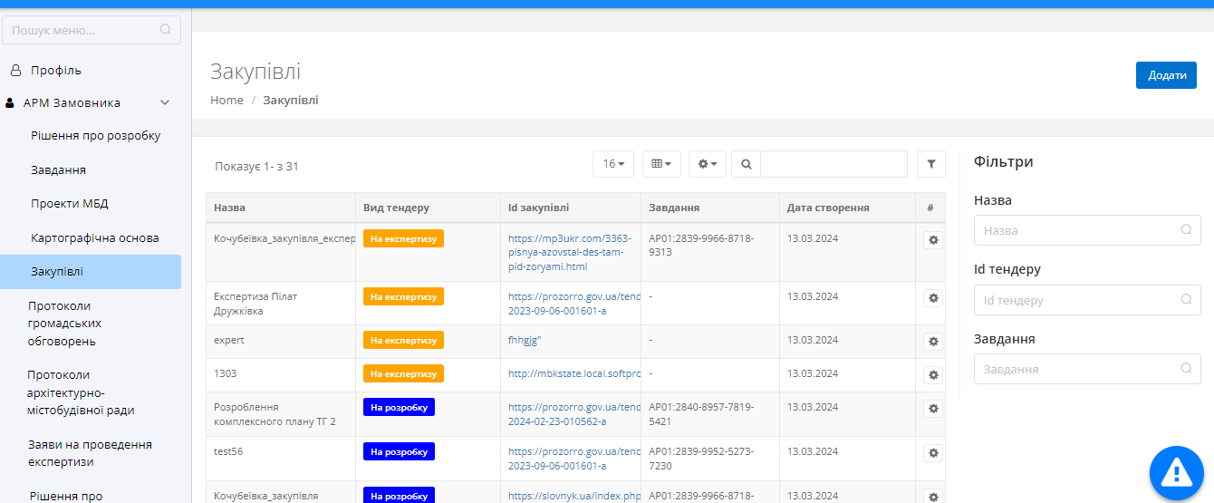Open gear actions for Експертиза Пілат Дружківка row
The width and height of the screenshot is (1214, 503).
tap(933, 297)
